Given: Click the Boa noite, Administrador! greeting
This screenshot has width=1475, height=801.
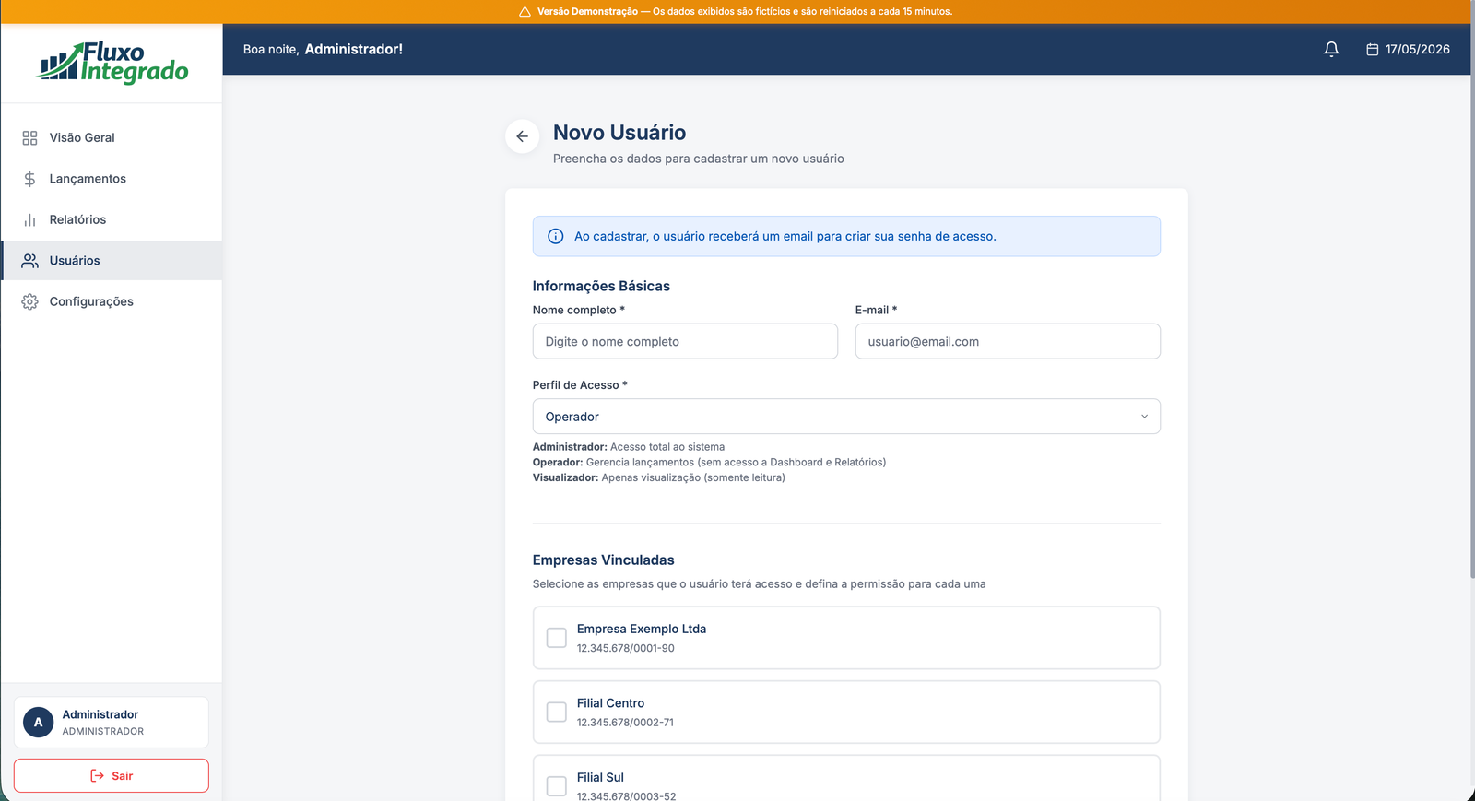Looking at the screenshot, I should tap(323, 49).
